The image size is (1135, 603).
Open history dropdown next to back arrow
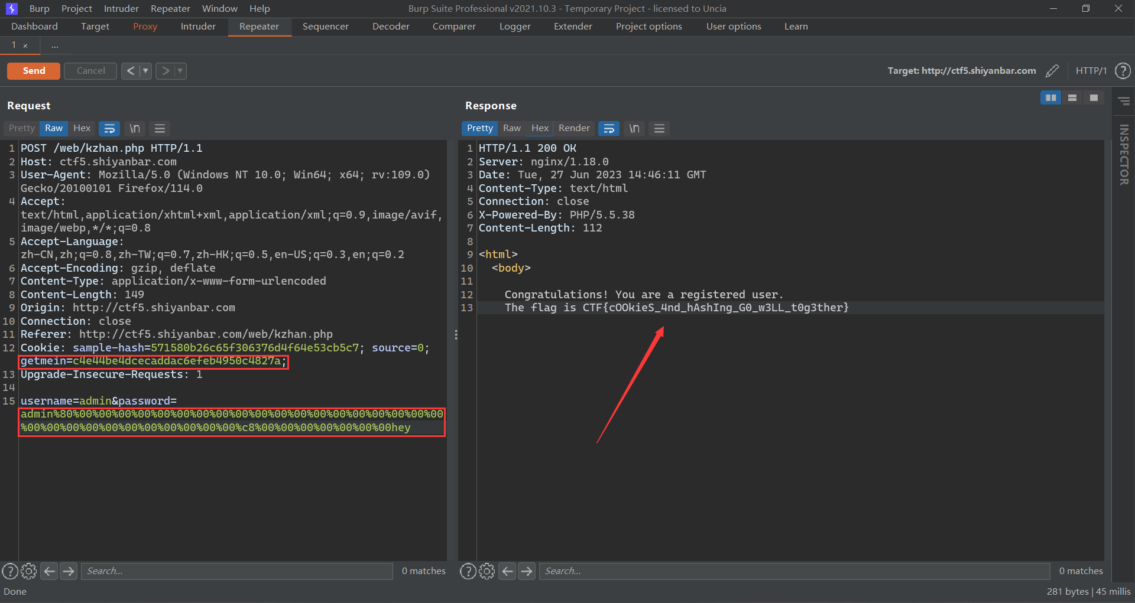(144, 71)
